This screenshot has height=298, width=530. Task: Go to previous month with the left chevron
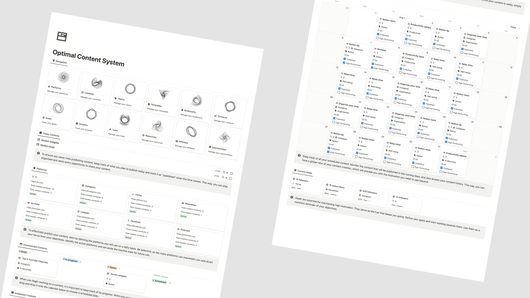tap(507, 26)
